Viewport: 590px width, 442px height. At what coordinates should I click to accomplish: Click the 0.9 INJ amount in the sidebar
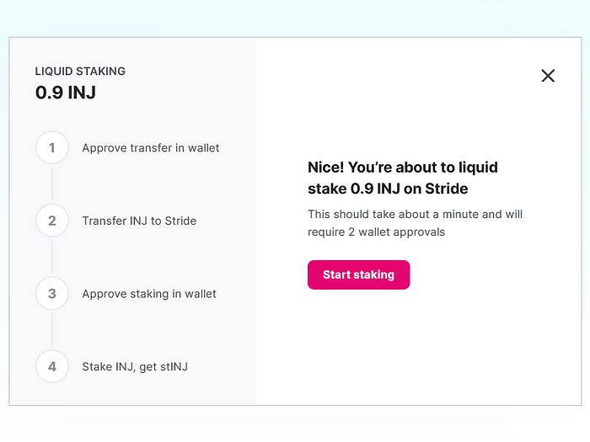(x=66, y=93)
